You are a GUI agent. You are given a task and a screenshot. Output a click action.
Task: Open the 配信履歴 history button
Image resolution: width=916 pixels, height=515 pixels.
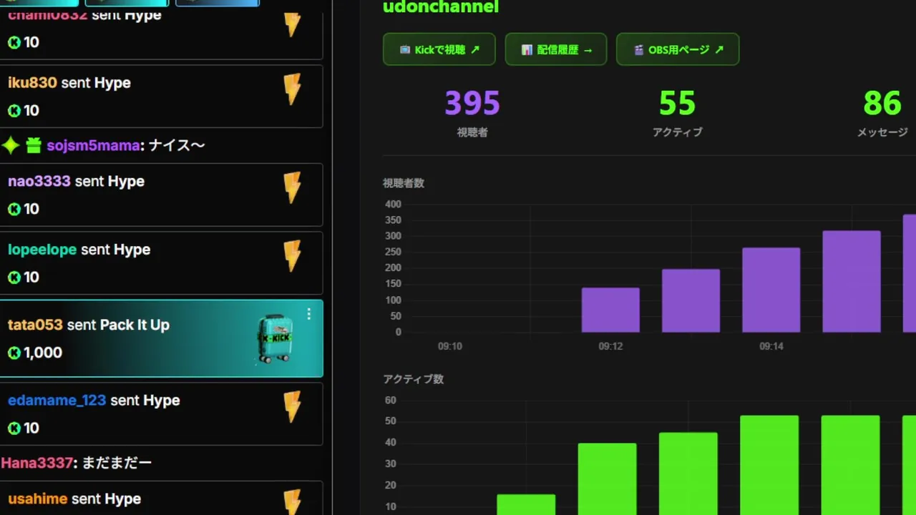[x=556, y=49]
